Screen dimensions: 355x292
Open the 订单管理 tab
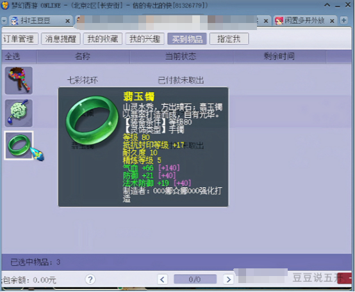point(19,39)
